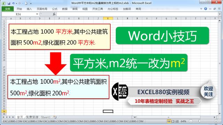223x125 pixels.
Task: Click the lower text box with 1000m²
Action: [x=58, y=87]
